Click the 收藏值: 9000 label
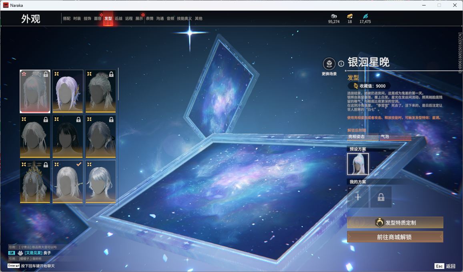The height and width of the screenshot is (272, 463). click(x=372, y=86)
